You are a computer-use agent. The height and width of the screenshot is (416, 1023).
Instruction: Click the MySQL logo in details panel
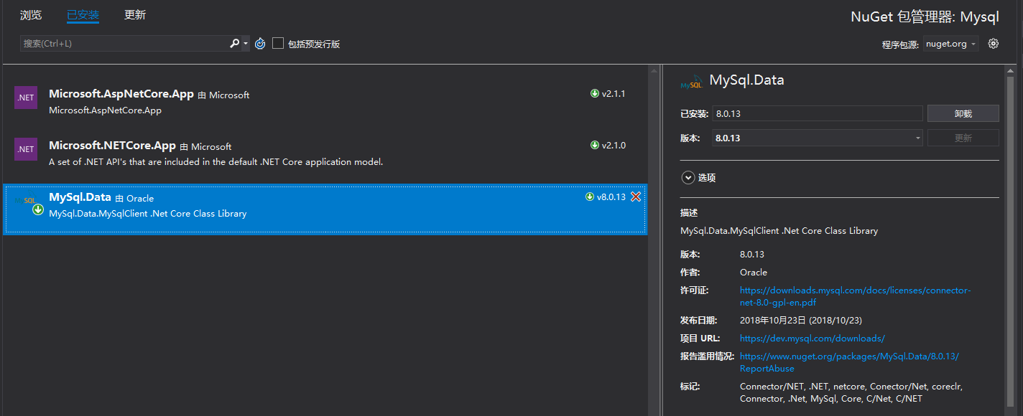[x=692, y=82]
